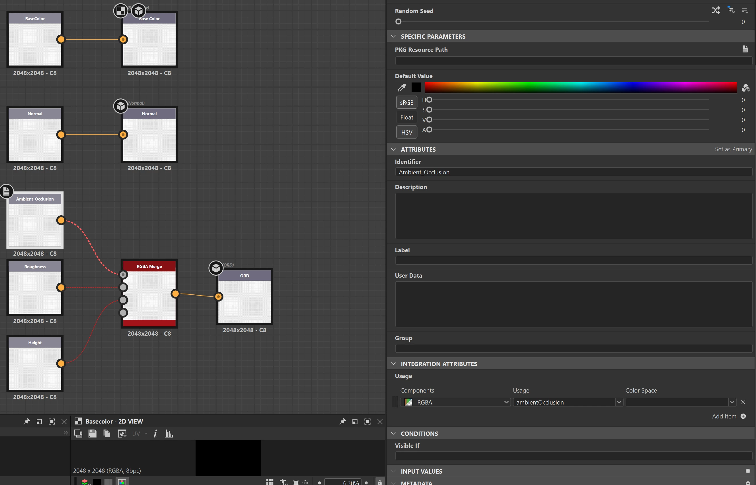Click the PKG Resource Path file icon
Viewport: 756px width, 485px height.
point(745,49)
